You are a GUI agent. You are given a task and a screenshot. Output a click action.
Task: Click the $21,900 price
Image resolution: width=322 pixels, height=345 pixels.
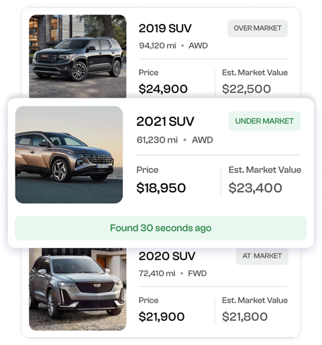pos(162,317)
